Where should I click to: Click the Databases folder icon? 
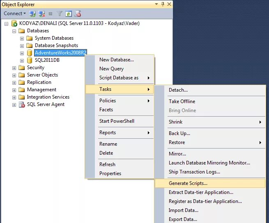(22, 31)
